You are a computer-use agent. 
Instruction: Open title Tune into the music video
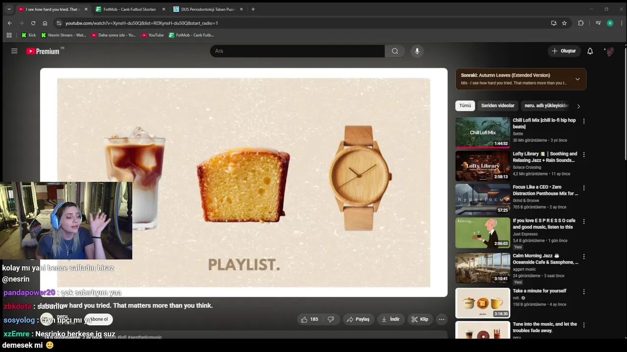pyautogui.click(x=545, y=327)
